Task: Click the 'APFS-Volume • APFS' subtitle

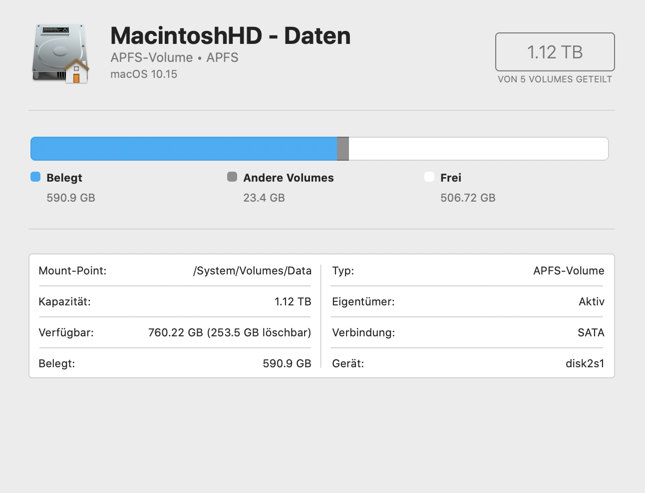Action: (x=174, y=58)
